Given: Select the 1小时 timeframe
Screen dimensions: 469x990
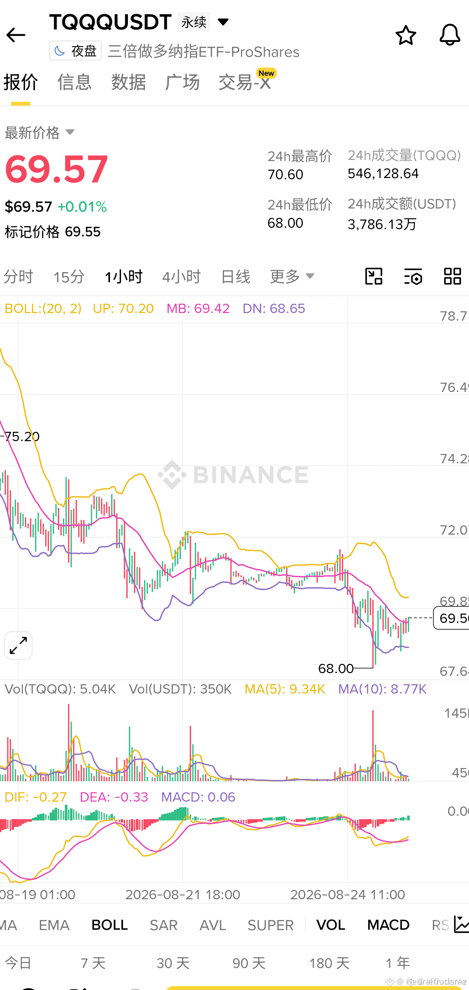Looking at the screenshot, I should pos(123,277).
